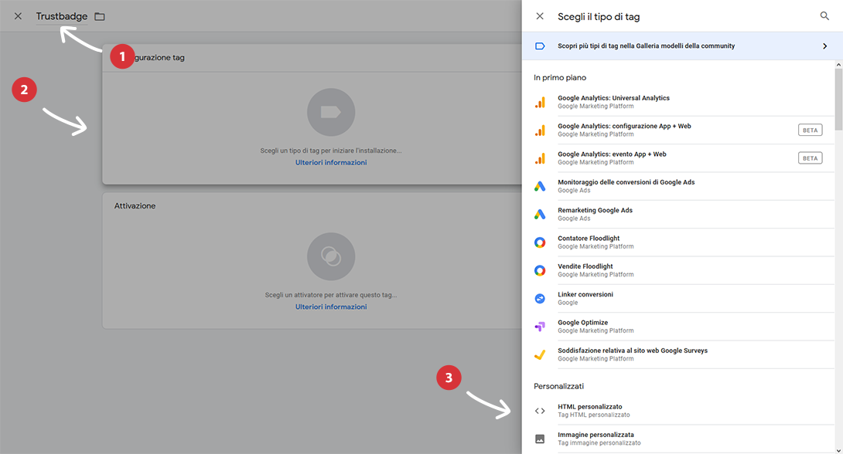Click the configurazione App + Web analytics icon

coord(540,130)
